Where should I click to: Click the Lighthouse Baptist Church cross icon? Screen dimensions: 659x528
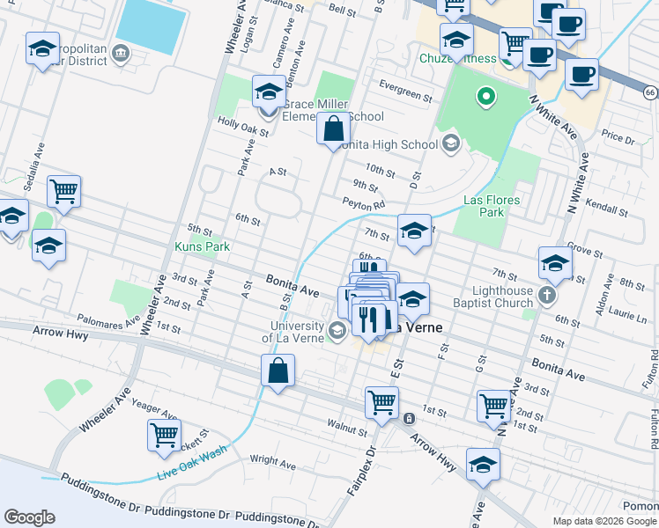546,295
